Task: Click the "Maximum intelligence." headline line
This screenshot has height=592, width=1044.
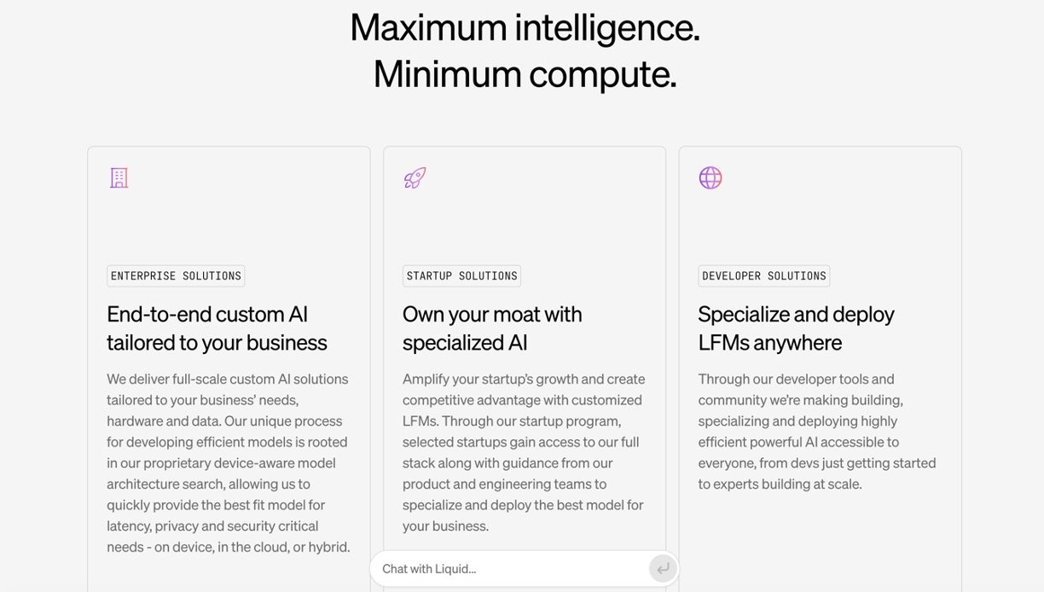Action: point(525,27)
